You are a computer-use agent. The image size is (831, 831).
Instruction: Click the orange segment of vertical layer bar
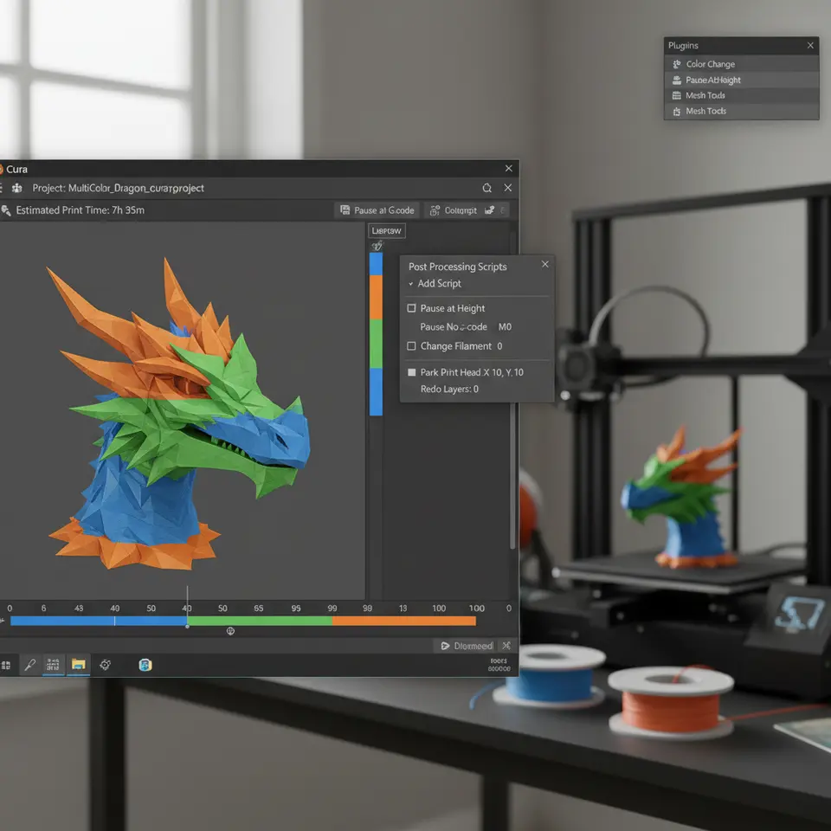pos(376,297)
